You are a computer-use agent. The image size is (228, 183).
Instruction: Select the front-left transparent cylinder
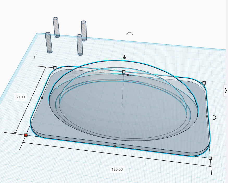pos(49,43)
